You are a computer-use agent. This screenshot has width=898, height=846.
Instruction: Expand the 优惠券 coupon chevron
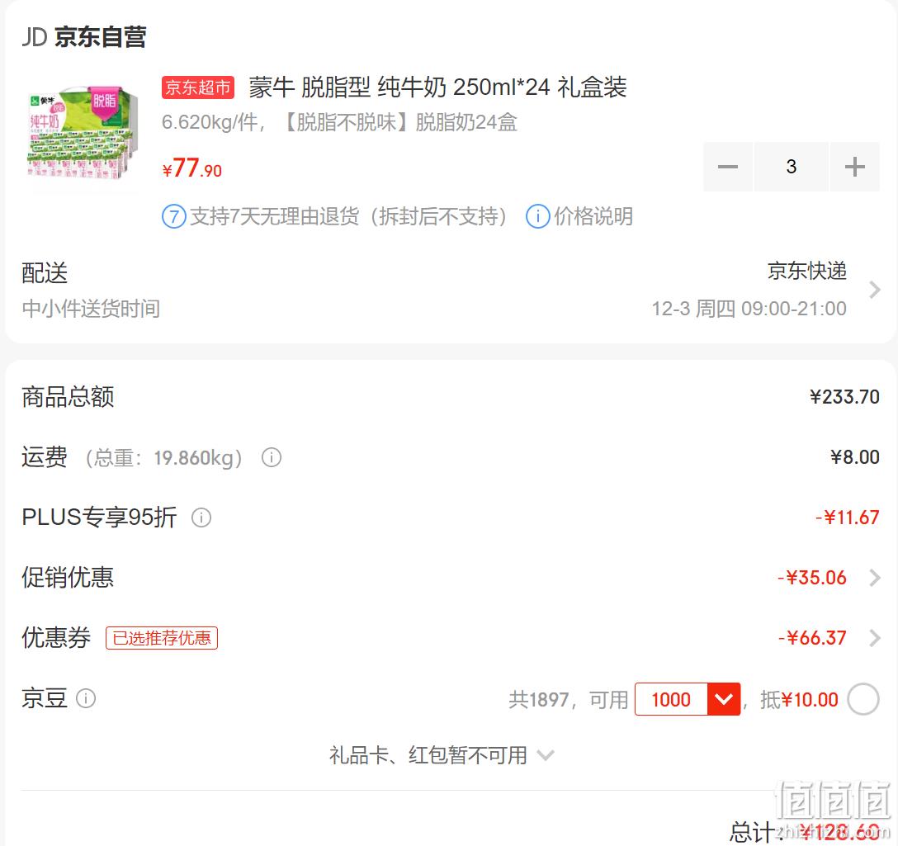point(874,637)
